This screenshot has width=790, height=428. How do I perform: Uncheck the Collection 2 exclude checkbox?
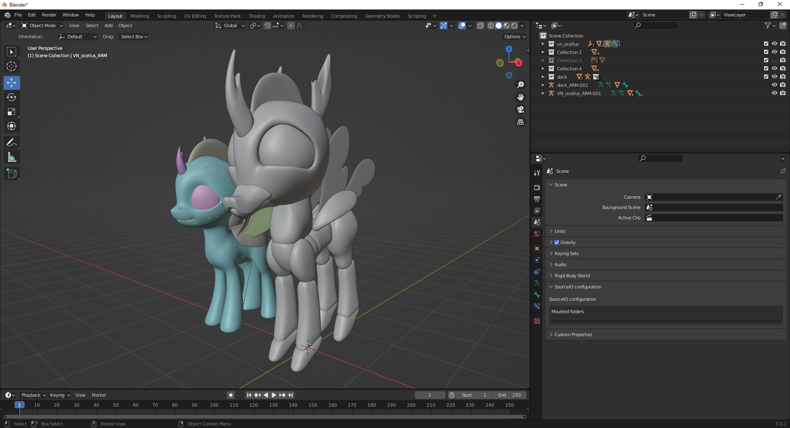(766, 52)
